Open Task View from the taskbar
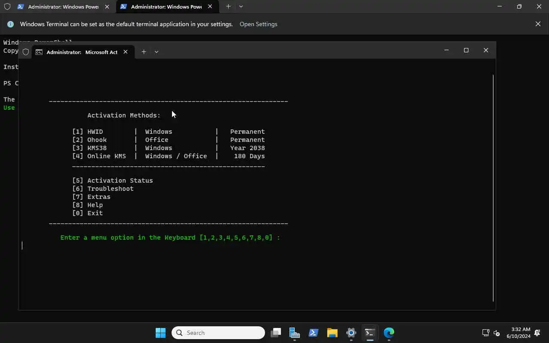 click(276, 333)
